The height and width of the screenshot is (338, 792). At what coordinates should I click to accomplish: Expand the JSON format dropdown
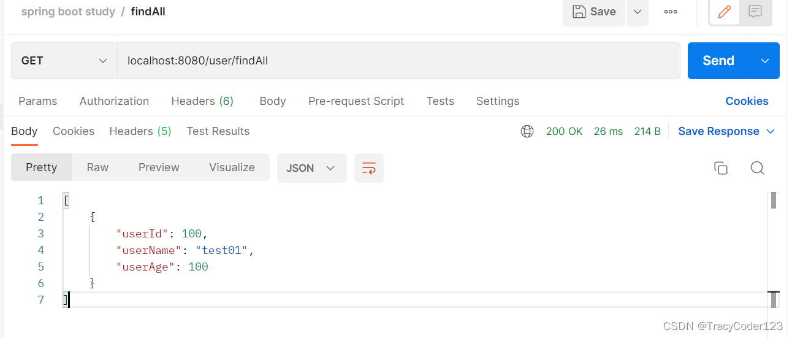[311, 168]
